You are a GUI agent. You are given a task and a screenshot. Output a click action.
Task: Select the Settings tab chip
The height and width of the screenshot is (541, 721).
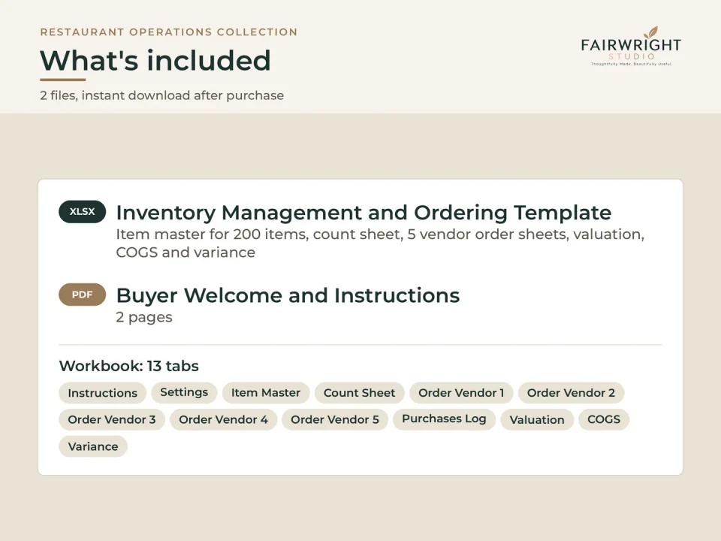pyautogui.click(x=184, y=392)
